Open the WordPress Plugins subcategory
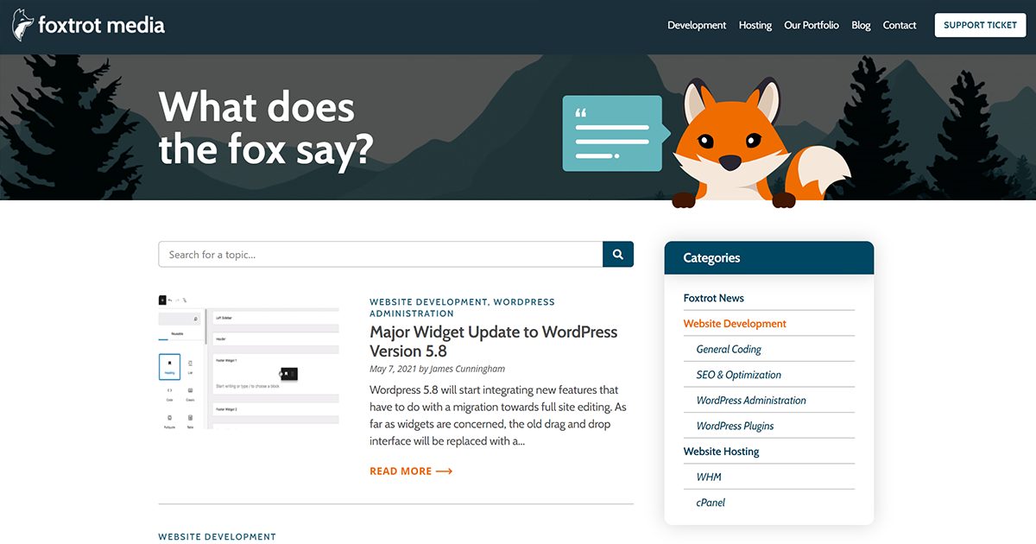1036x544 pixels. pos(733,425)
